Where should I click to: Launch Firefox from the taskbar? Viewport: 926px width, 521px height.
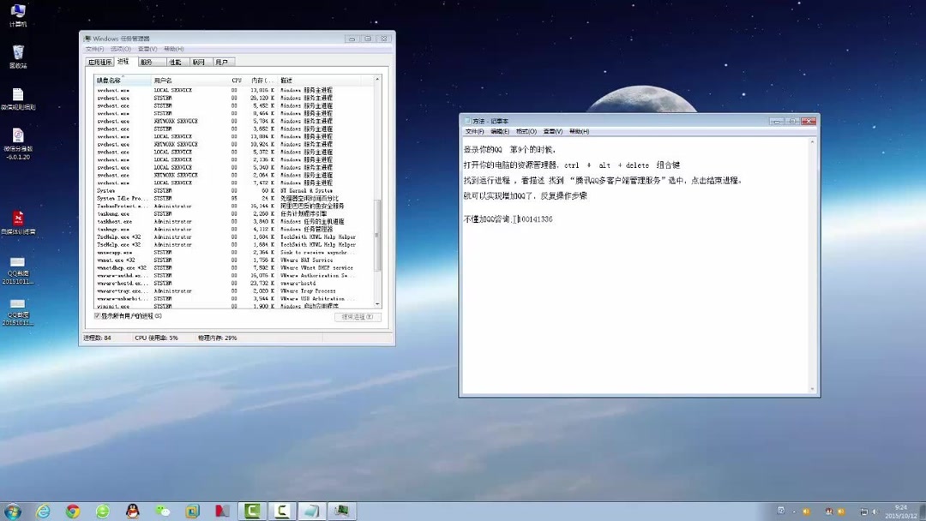coord(103,511)
